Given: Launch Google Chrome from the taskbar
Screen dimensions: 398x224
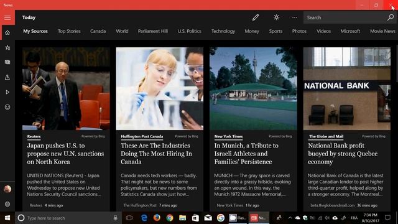Looking at the screenshot, I should [170, 218].
